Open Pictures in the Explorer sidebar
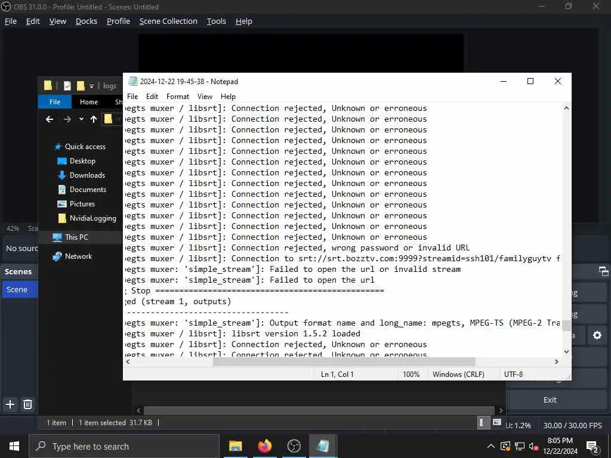 click(82, 204)
